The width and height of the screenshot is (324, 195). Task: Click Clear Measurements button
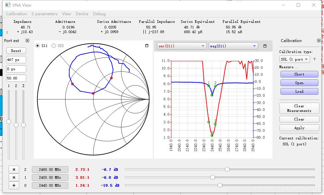pyautogui.click(x=299, y=108)
